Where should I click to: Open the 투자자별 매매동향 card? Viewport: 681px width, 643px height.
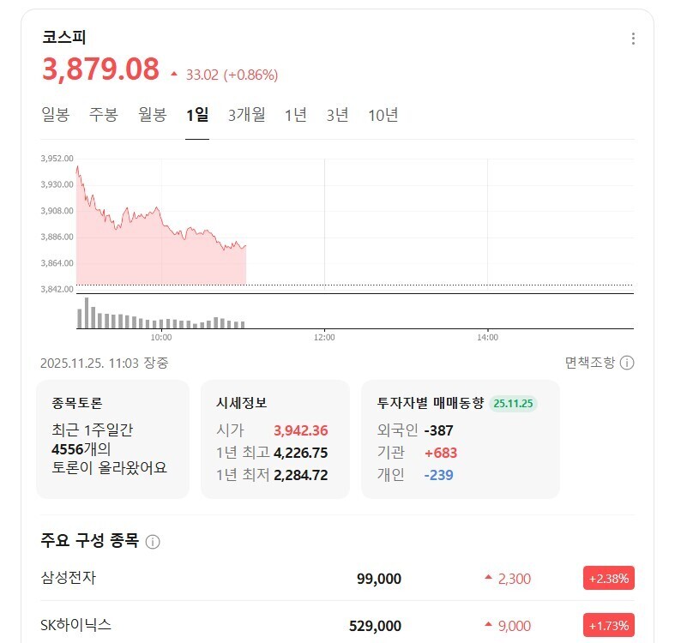click(x=461, y=439)
